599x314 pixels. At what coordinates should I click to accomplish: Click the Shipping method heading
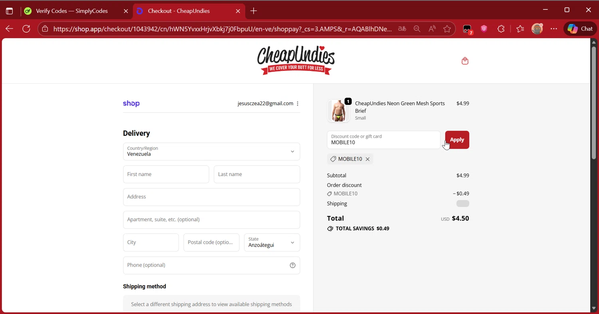click(x=145, y=287)
